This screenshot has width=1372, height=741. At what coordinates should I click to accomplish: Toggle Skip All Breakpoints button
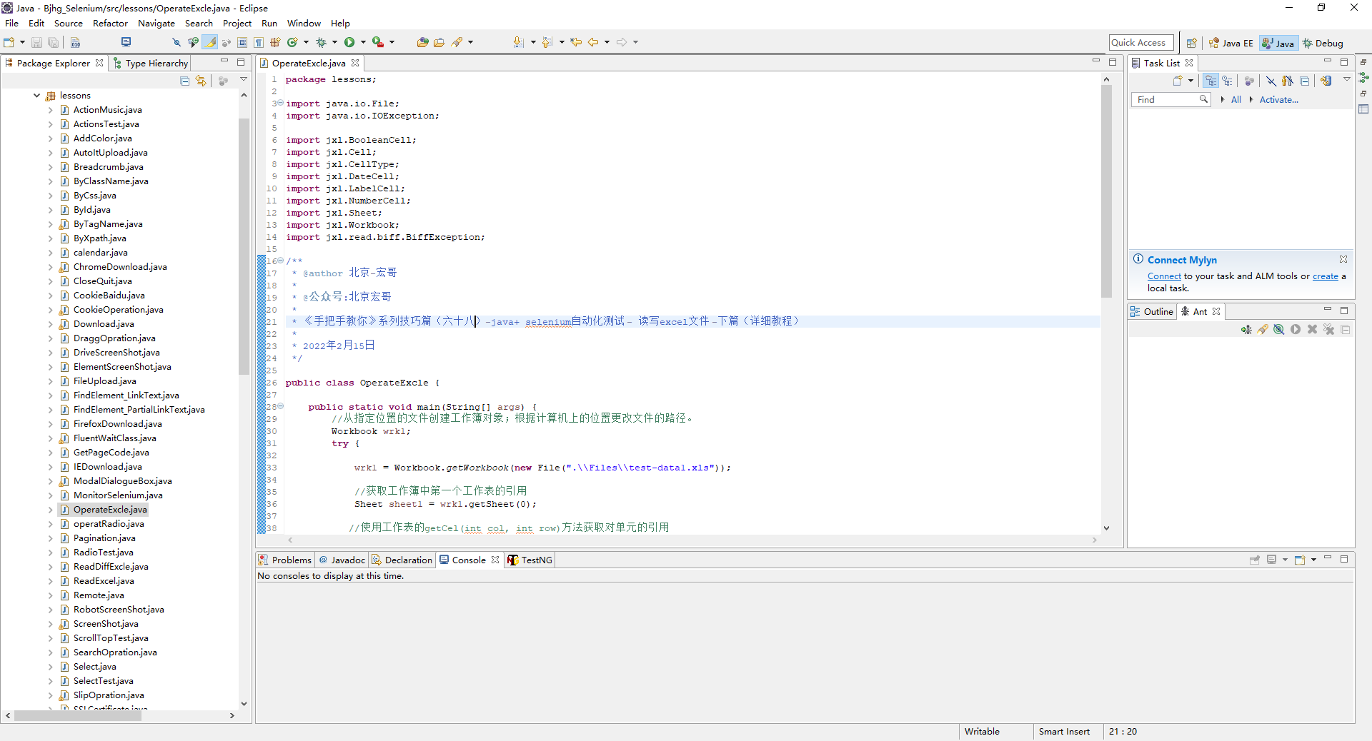(x=176, y=42)
